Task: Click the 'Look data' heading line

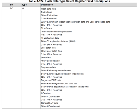Action: point(46,58)
